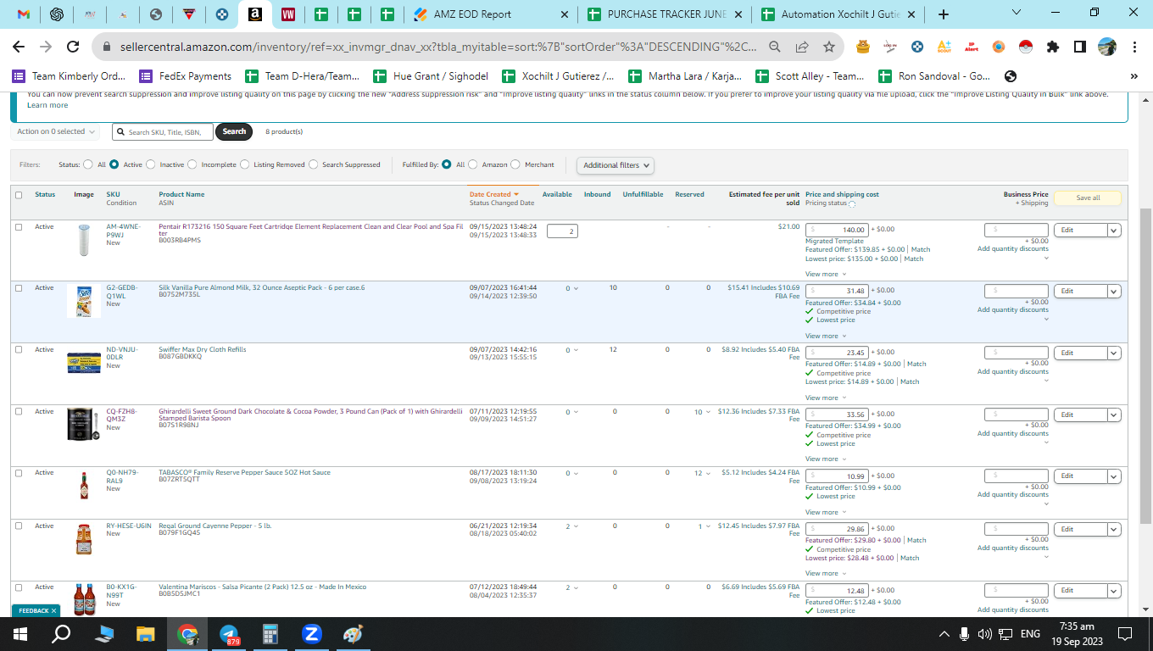Image resolution: width=1153 pixels, height=651 pixels.
Task: Open a new browser tab
Action: click(x=944, y=14)
